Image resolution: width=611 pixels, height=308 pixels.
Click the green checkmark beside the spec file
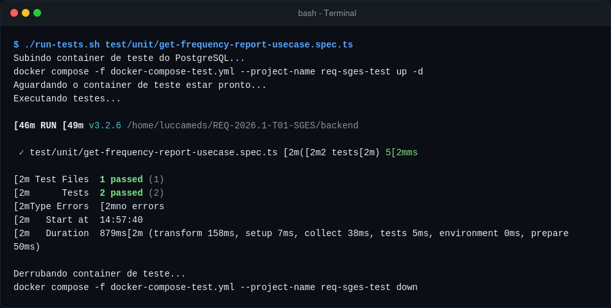(x=21, y=153)
